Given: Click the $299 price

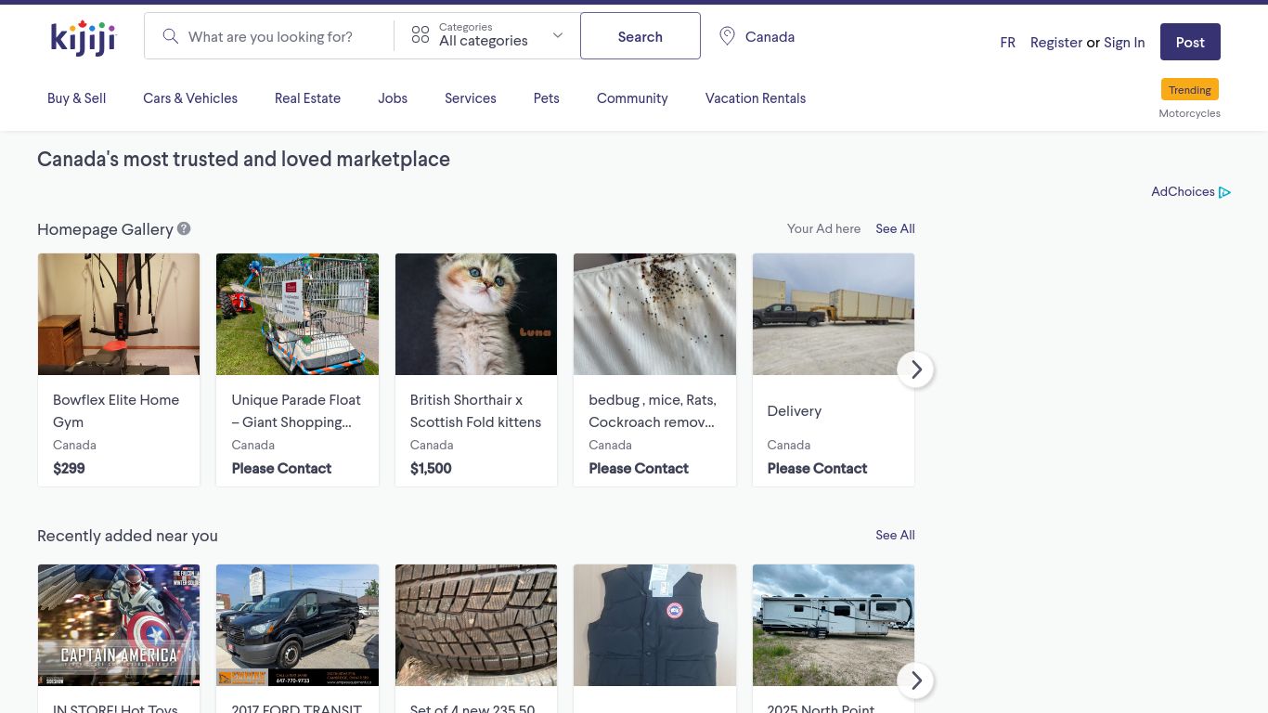Looking at the screenshot, I should (69, 469).
